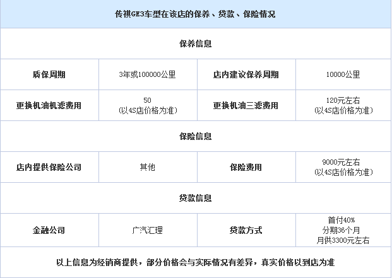The width and height of the screenshot is (392, 278).
Task: Select the 保养信息 section heading
Action: (196, 44)
